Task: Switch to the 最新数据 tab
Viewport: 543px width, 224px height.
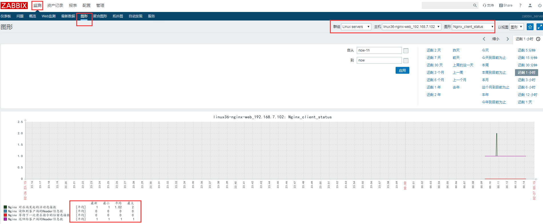Action: click(68, 16)
